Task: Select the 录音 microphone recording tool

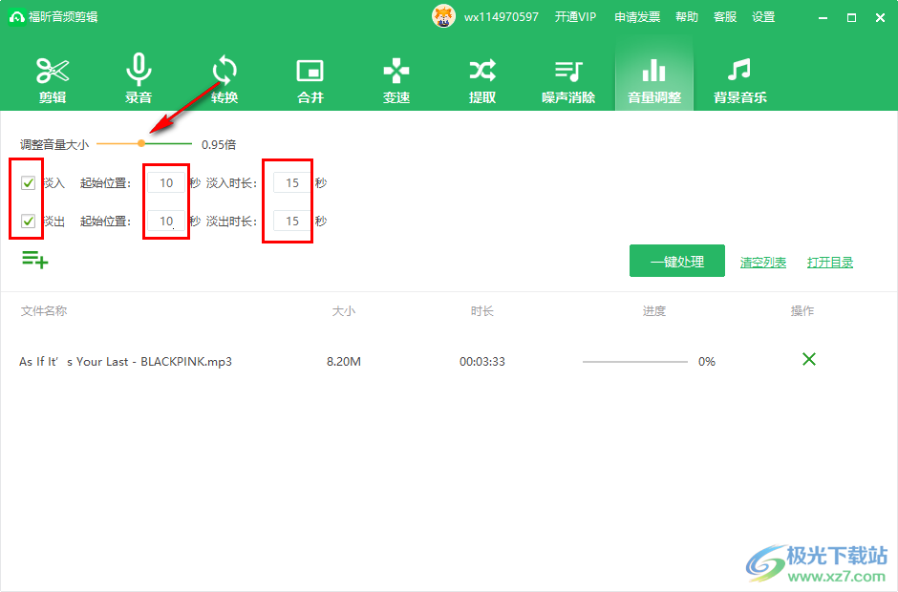Action: click(139, 79)
